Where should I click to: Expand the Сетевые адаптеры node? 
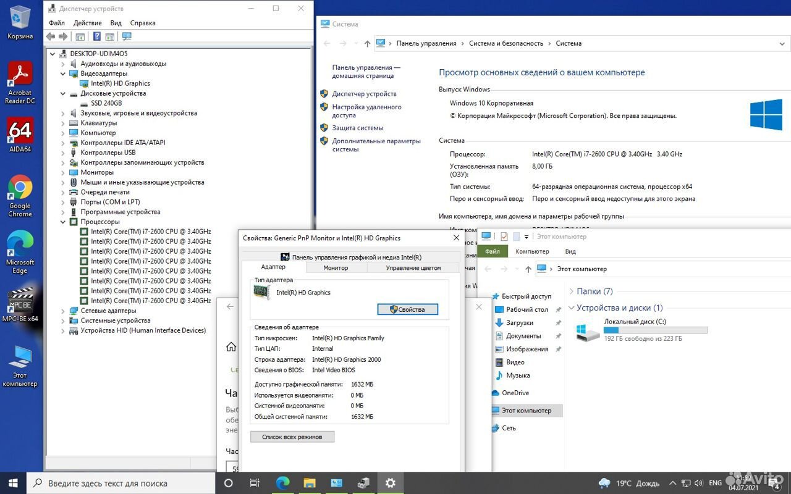[63, 311]
